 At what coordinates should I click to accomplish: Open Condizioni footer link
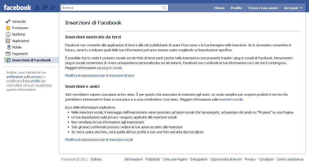point(266,159)
